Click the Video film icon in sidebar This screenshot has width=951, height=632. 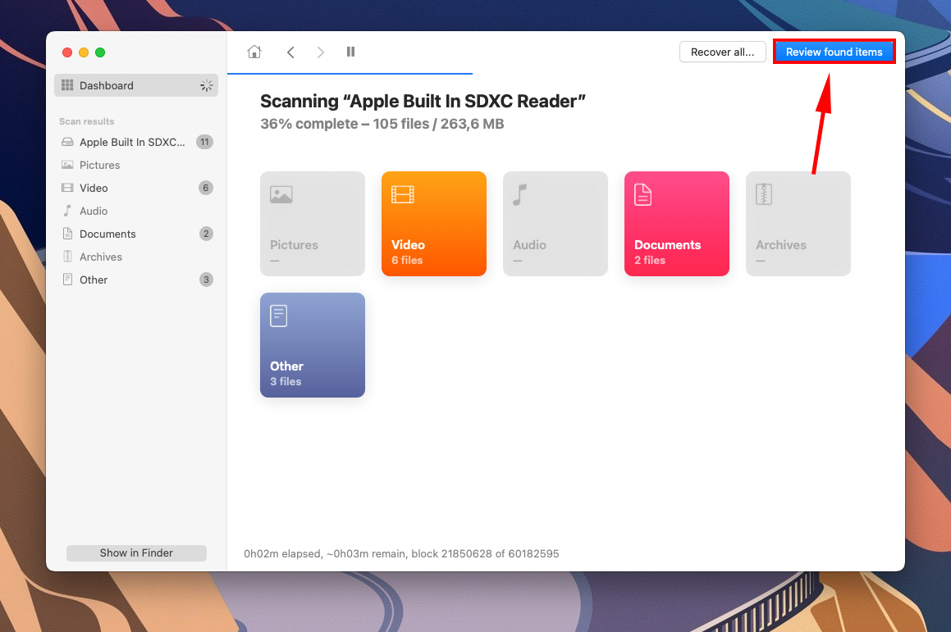(67, 188)
